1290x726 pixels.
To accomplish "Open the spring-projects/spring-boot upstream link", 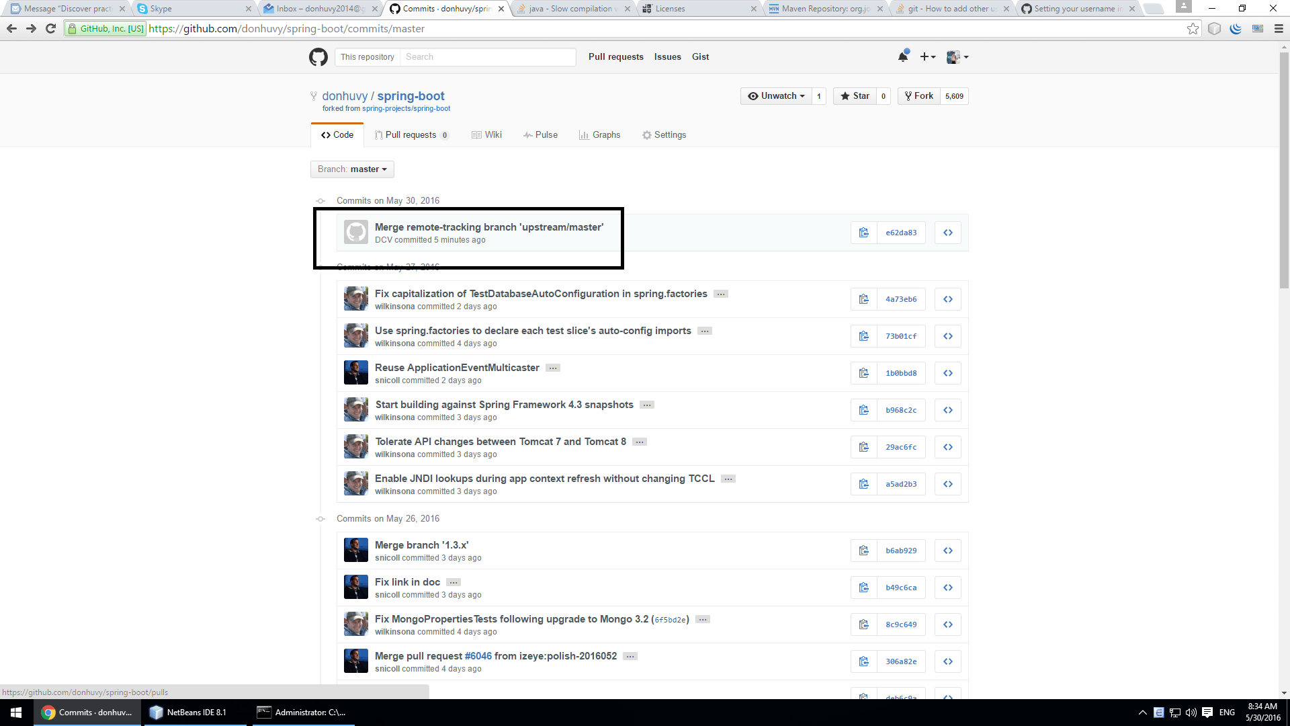I will 406,109.
